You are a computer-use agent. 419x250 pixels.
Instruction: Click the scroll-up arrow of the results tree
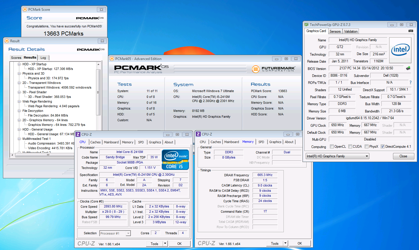click(98, 64)
